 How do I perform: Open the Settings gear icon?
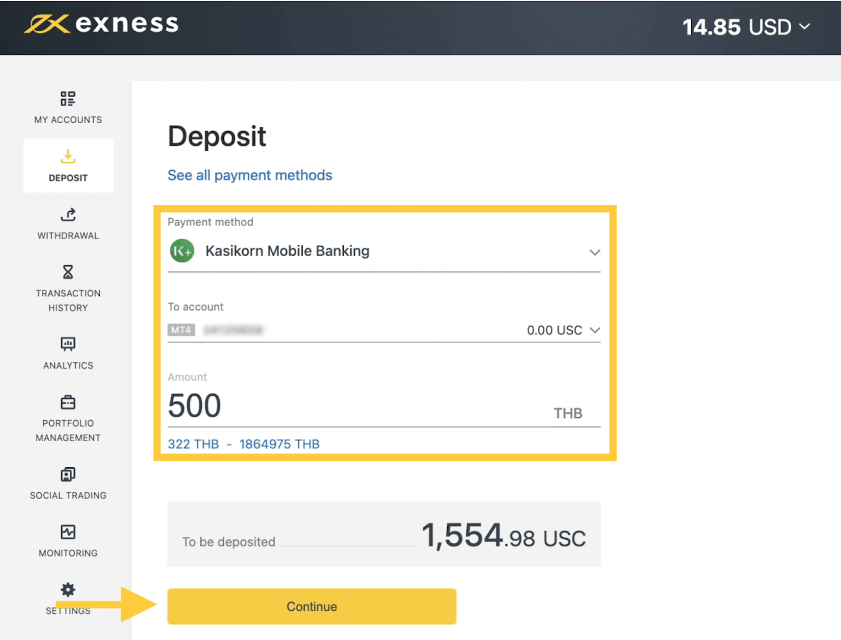click(x=68, y=589)
